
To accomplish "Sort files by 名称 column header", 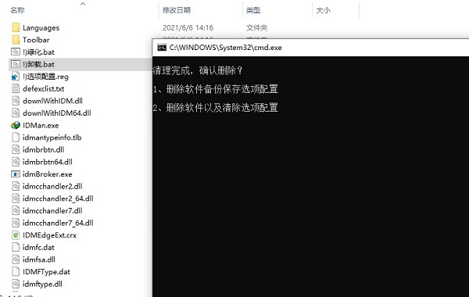I will click(x=17, y=10).
